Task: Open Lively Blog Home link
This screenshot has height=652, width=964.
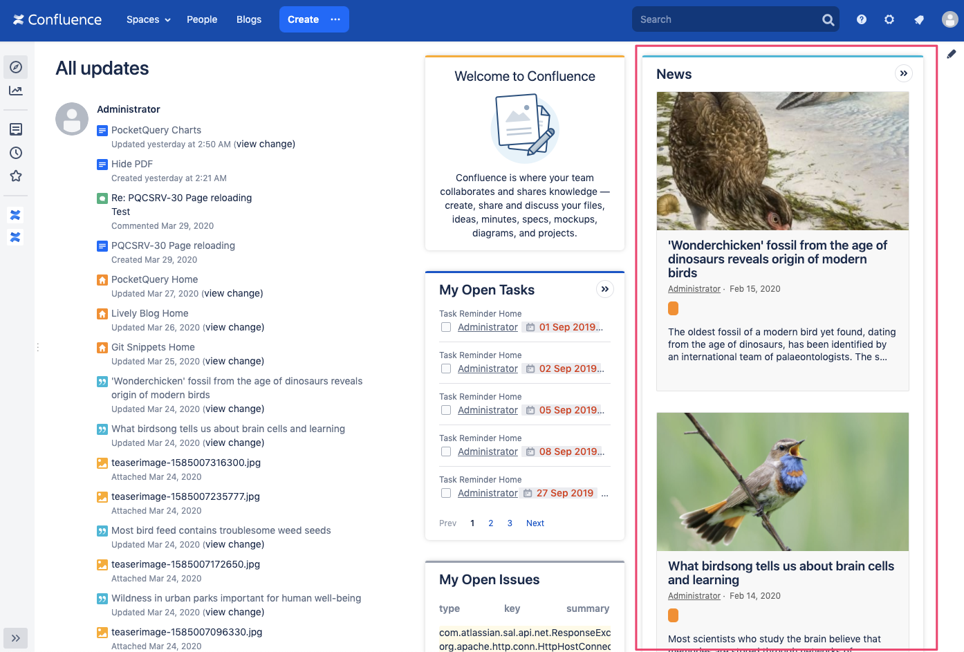Action: (150, 313)
